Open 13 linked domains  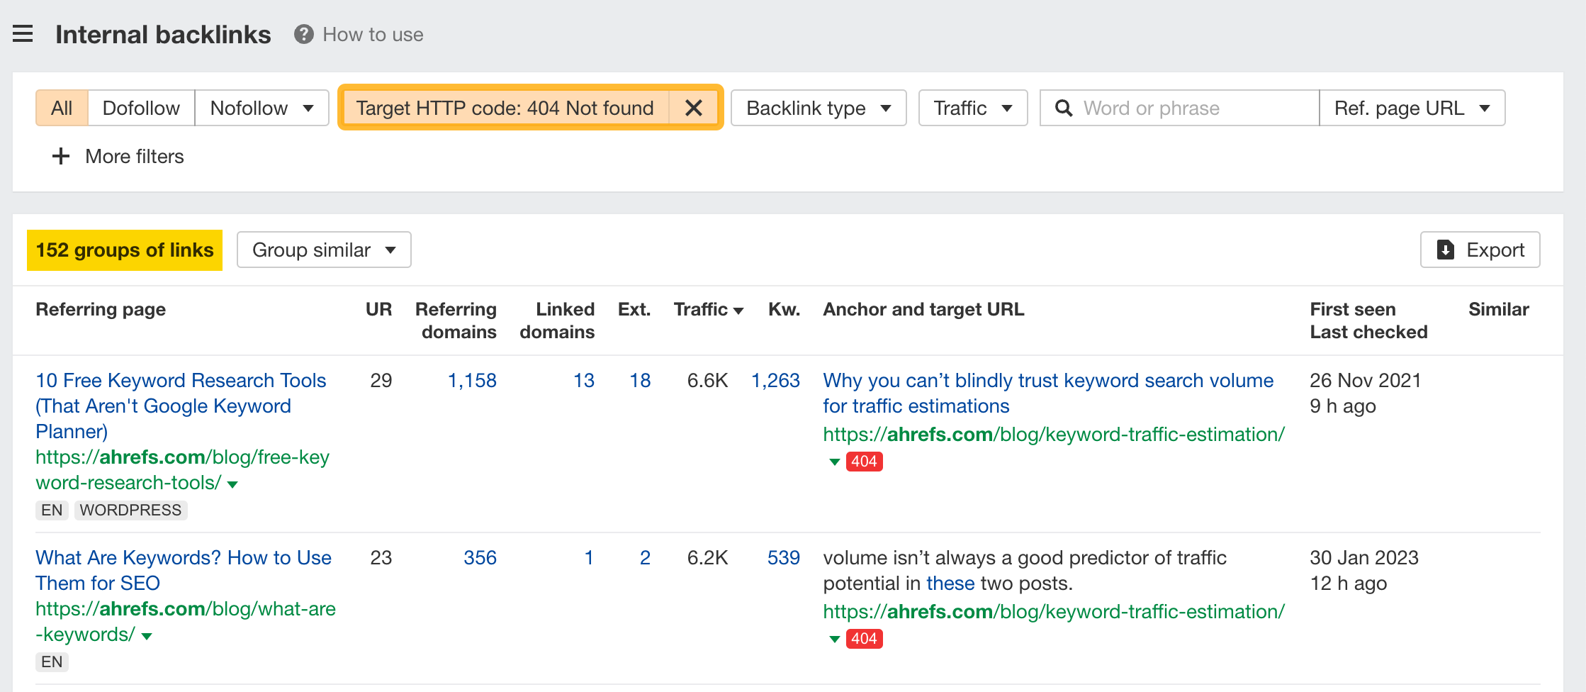[x=584, y=380]
